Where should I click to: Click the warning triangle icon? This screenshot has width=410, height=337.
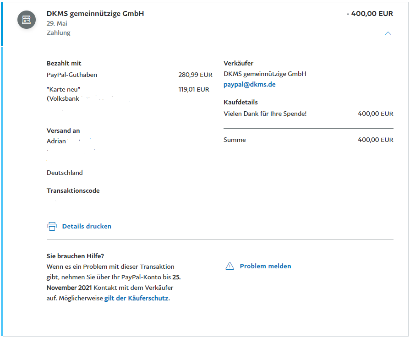click(x=230, y=266)
